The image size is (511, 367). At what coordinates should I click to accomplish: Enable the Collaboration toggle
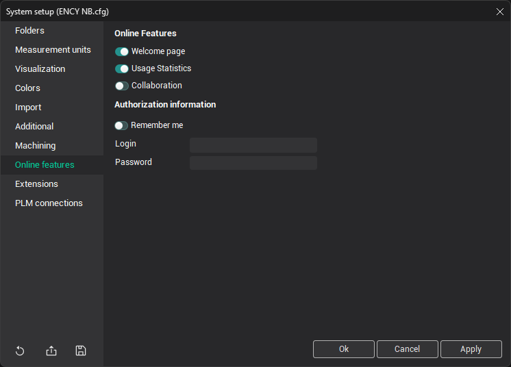[x=122, y=86]
